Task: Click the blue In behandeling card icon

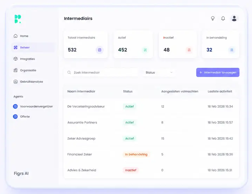Action: [232, 50]
